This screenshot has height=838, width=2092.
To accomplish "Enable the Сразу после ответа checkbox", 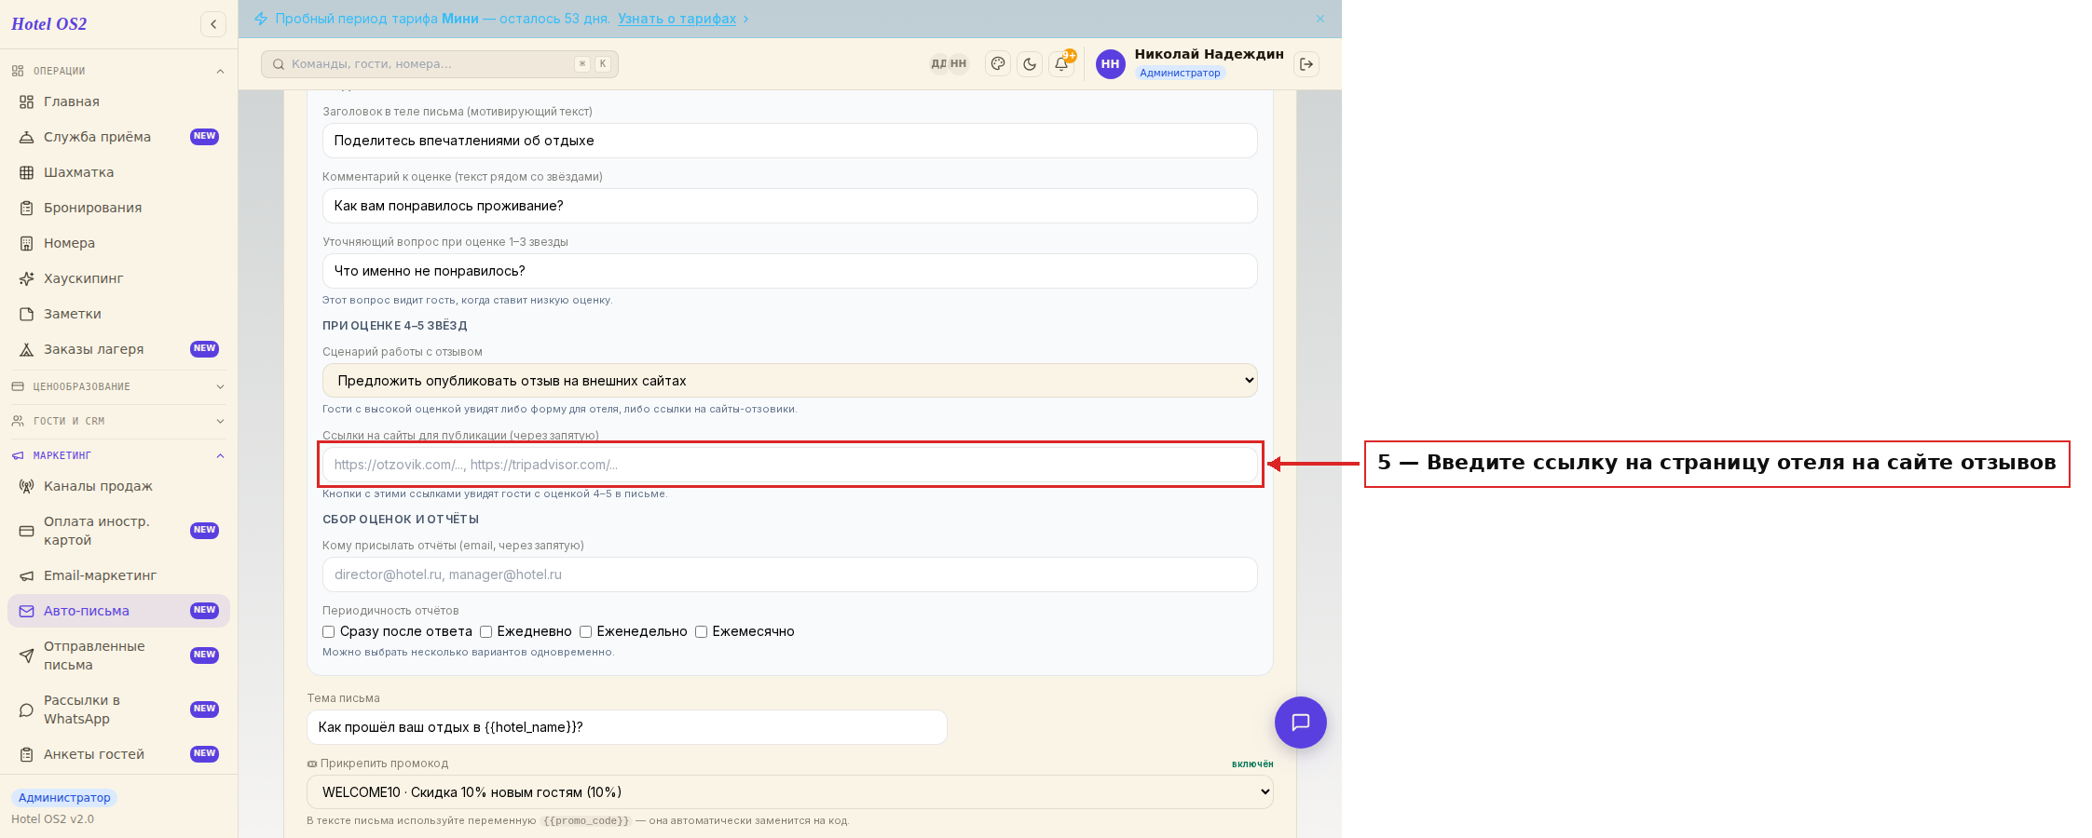I will (x=329, y=631).
